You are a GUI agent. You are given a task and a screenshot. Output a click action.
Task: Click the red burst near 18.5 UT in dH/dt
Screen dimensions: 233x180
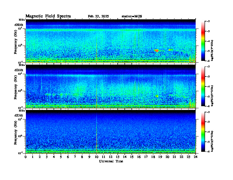click(157, 51)
